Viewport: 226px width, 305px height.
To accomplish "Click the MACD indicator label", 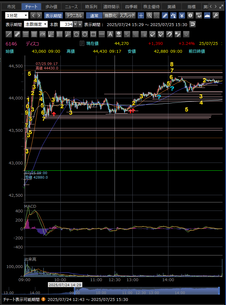I will click(30, 206).
